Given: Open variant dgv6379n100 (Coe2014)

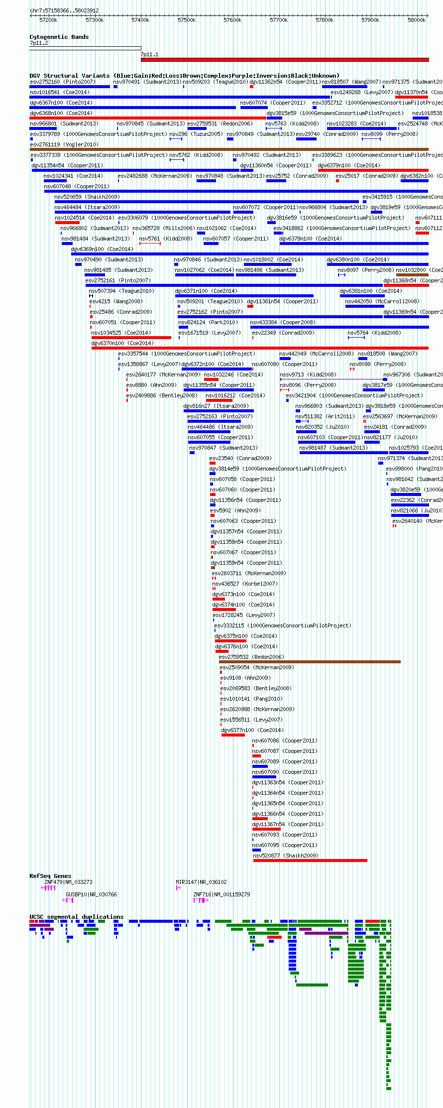Looking at the screenshot, I should coord(349,165).
